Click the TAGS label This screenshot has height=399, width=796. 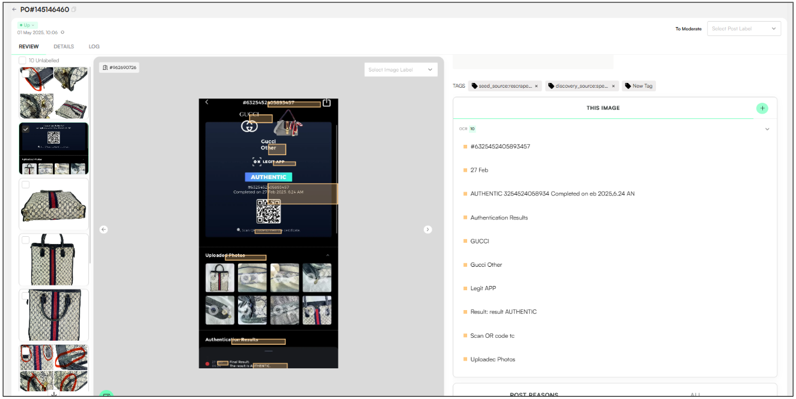pyautogui.click(x=459, y=86)
